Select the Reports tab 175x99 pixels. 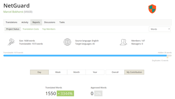[x=36, y=22]
